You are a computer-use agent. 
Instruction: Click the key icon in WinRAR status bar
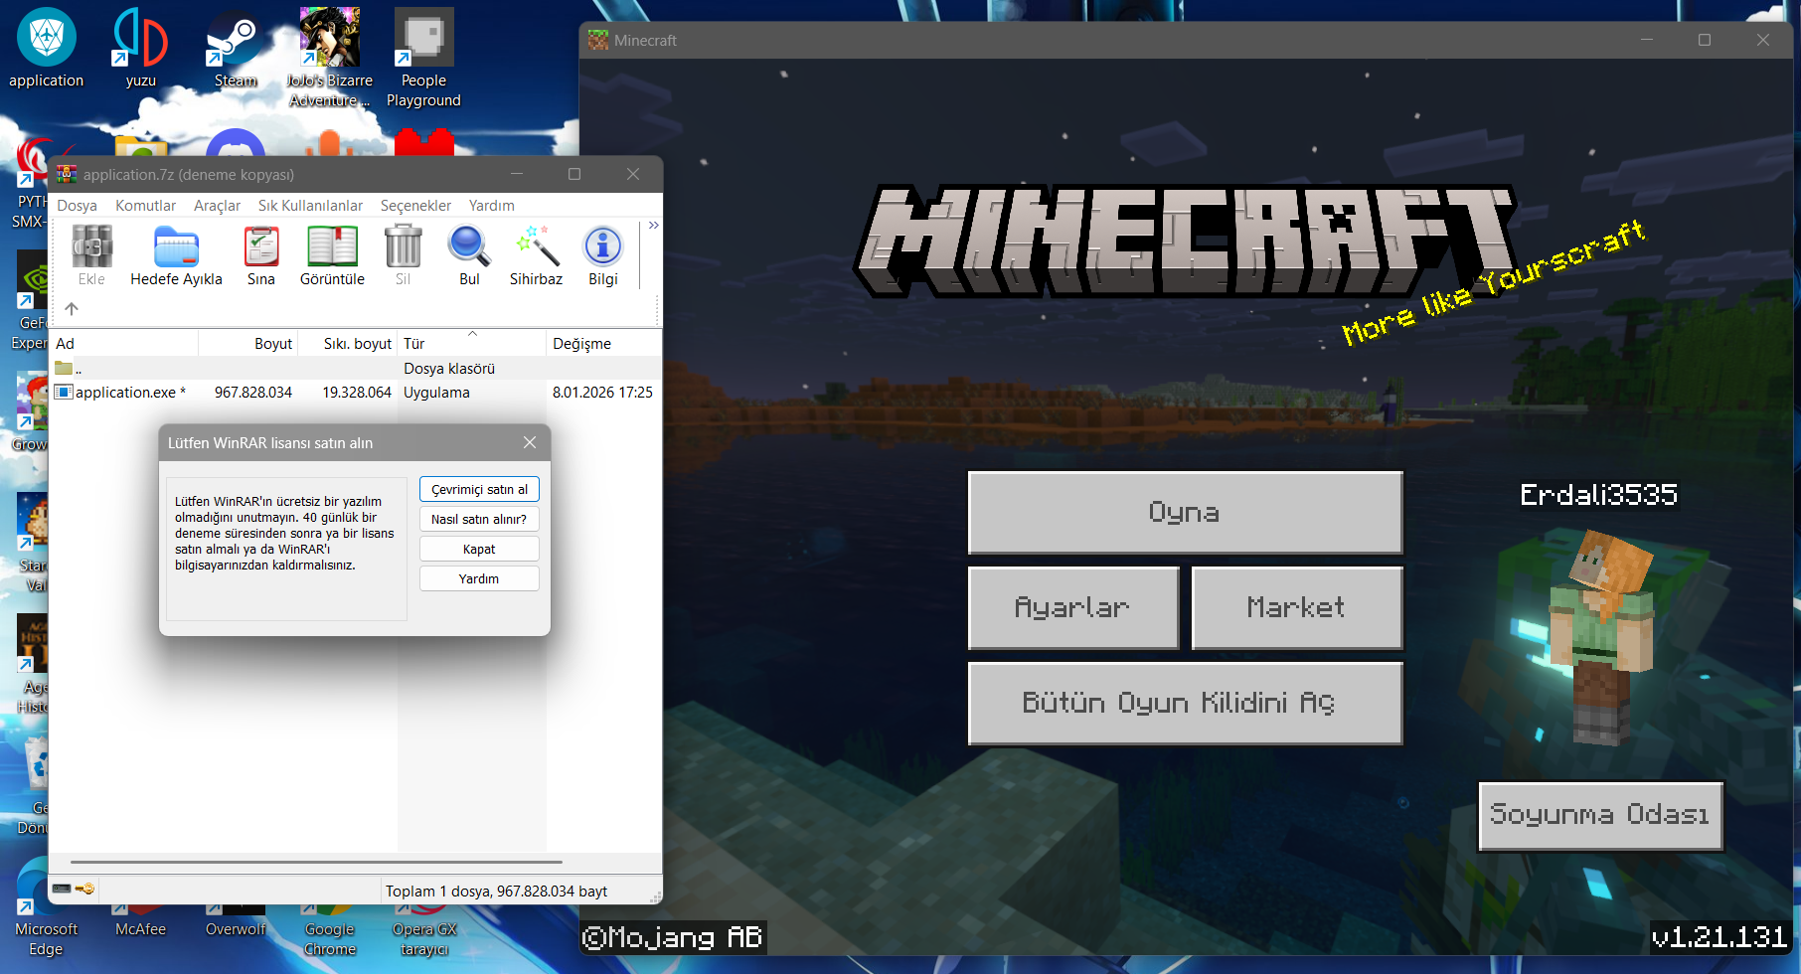point(84,889)
